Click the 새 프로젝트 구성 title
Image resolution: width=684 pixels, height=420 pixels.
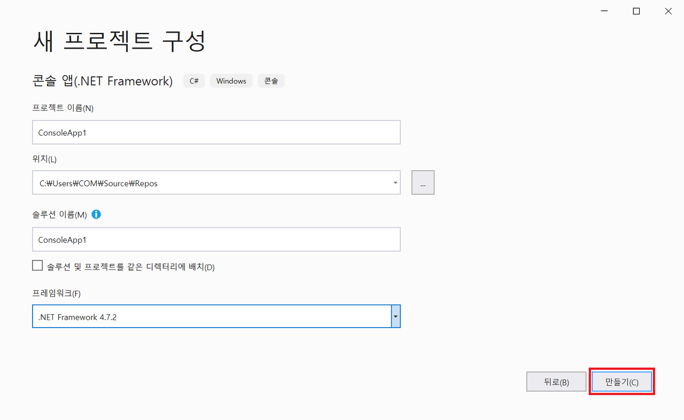click(119, 41)
